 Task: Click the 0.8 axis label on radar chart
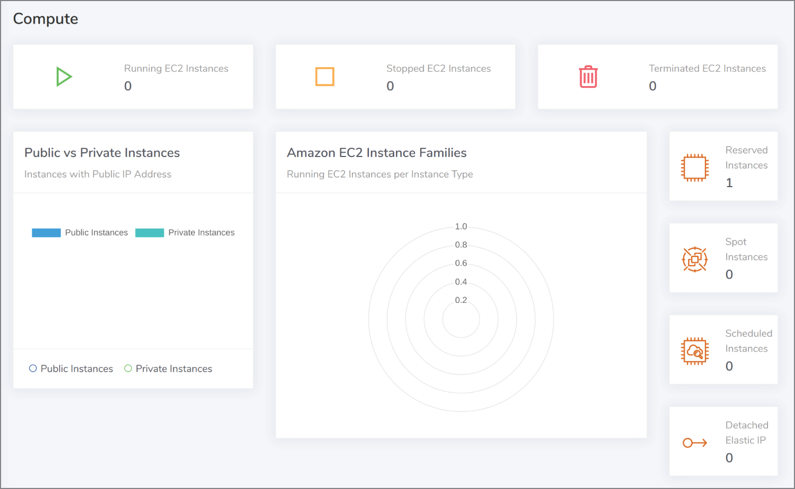pyautogui.click(x=461, y=245)
